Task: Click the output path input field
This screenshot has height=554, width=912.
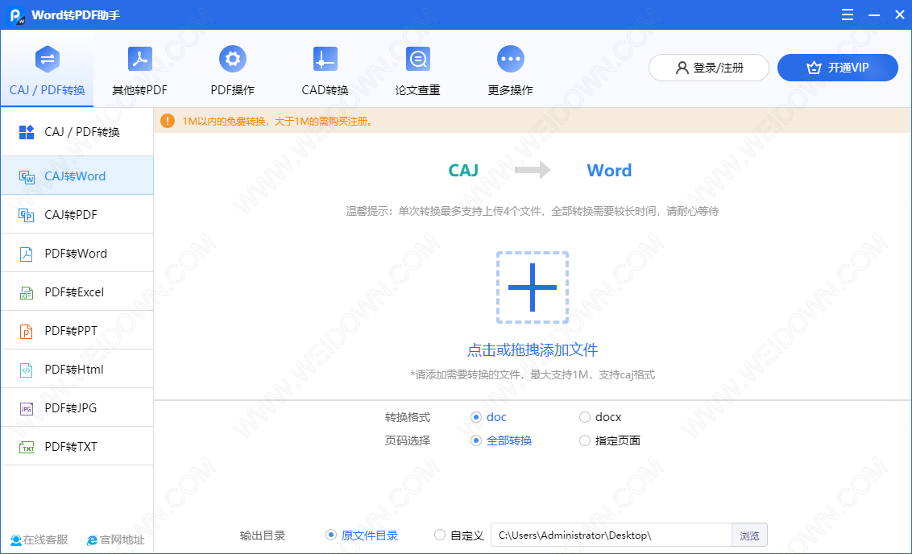Action: [611, 535]
